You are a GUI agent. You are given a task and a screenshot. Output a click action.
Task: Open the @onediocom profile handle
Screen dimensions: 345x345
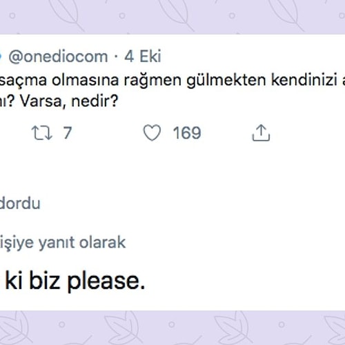(58, 57)
